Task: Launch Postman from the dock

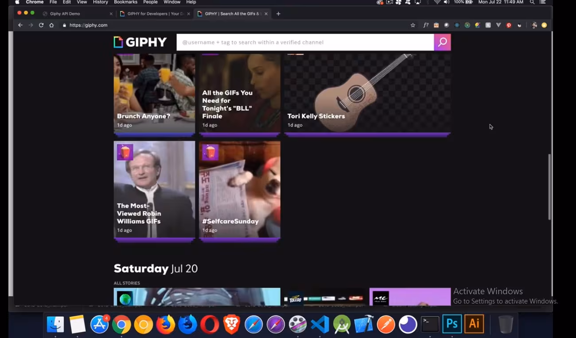Action: click(386, 324)
